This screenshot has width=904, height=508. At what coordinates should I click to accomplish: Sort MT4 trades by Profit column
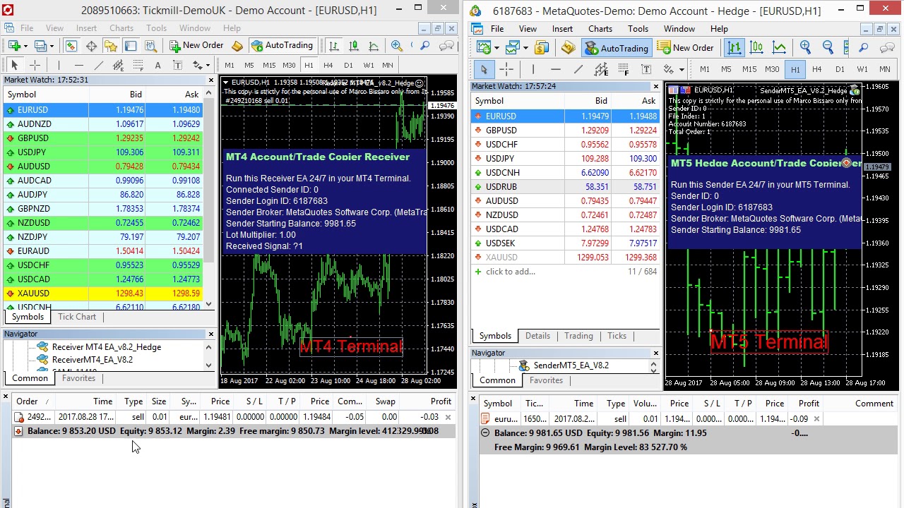coord(441,401)
